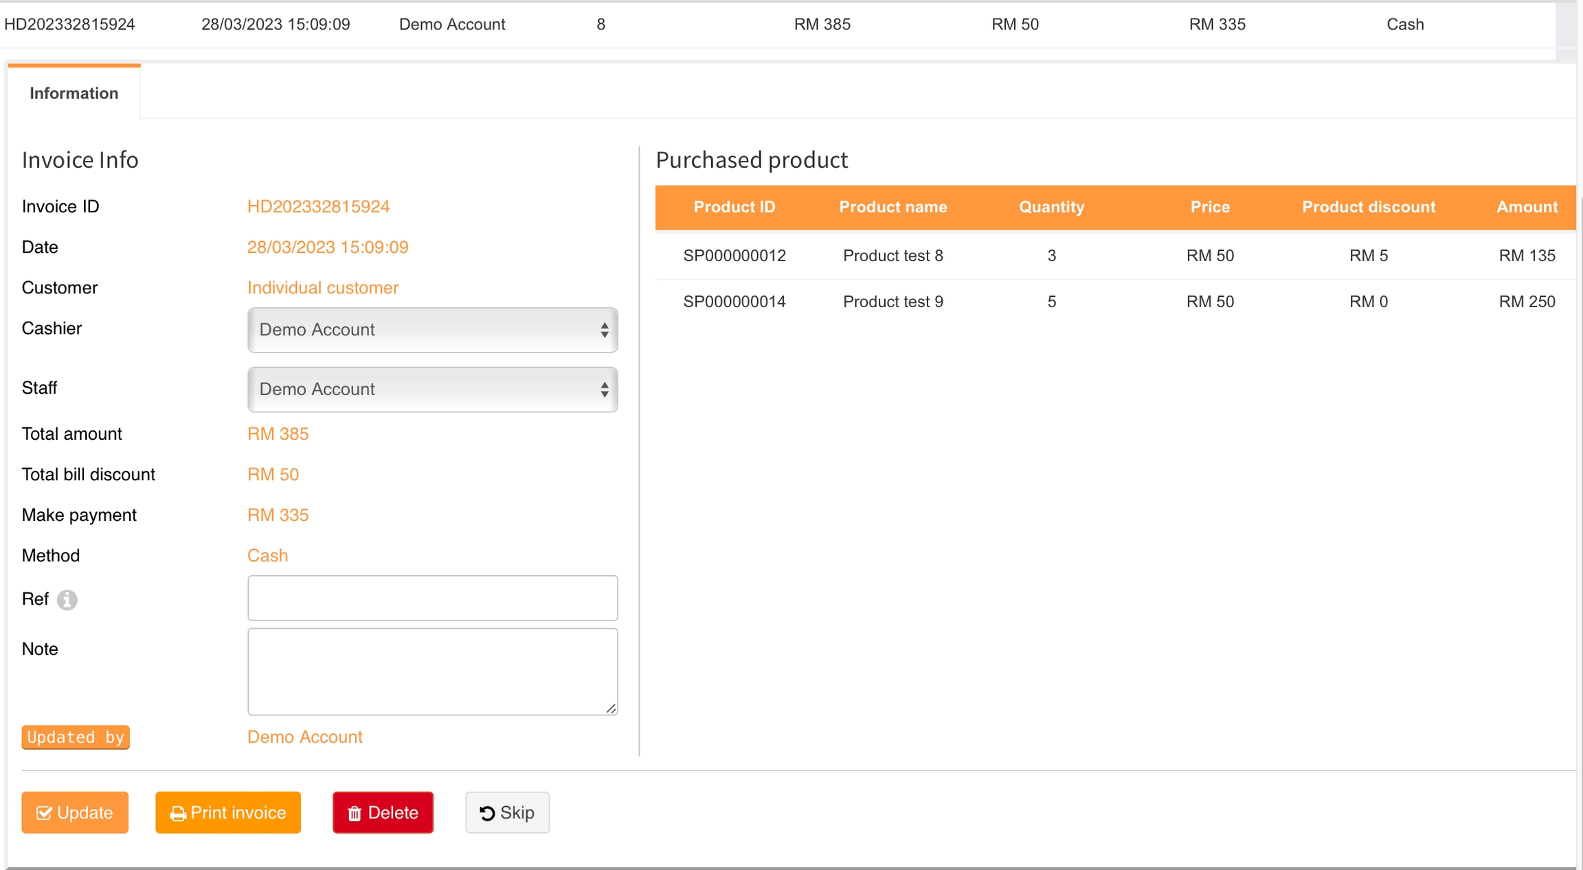Viewport: 1583px width, 870px height.
Task: Click the red Delete button
Action: (x=383, y=812)
